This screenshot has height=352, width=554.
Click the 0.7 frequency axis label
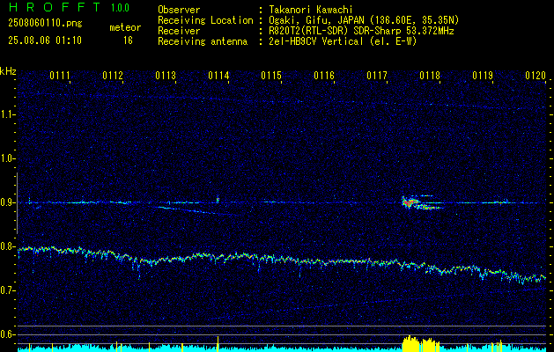coord(8,290)
